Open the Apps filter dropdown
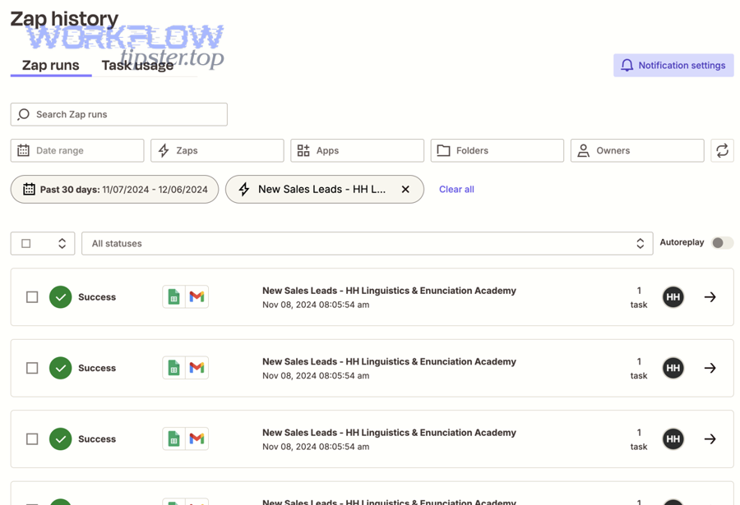The image size is (740, 505). 358,150
